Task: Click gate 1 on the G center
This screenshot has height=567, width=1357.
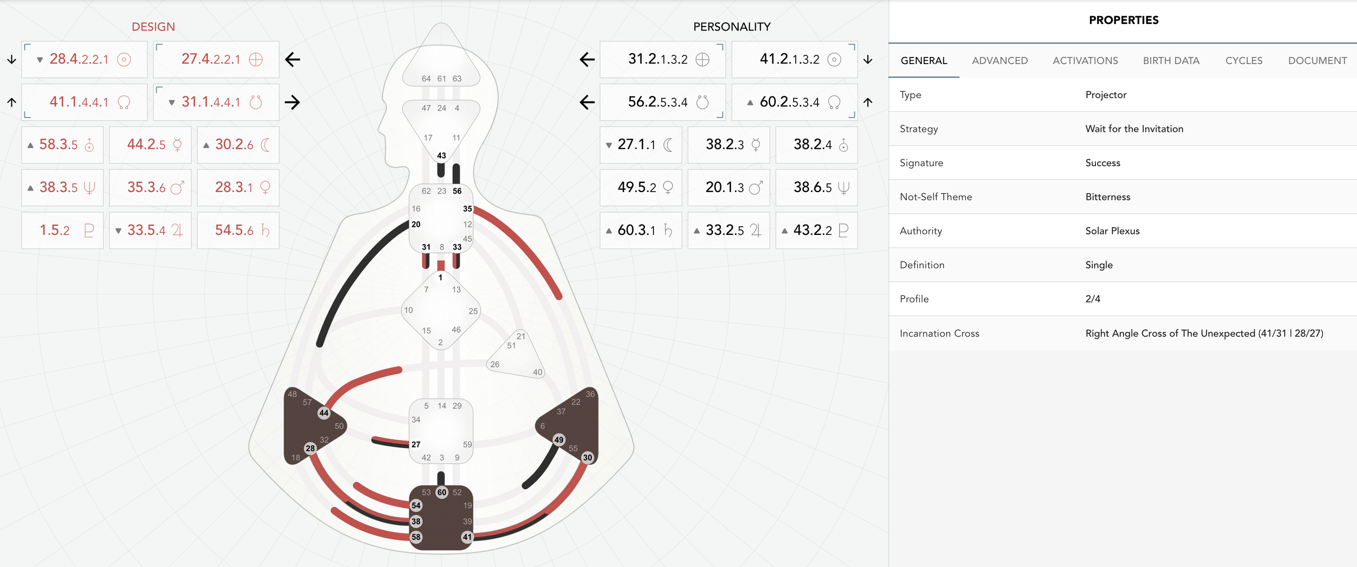Action: 440,278
